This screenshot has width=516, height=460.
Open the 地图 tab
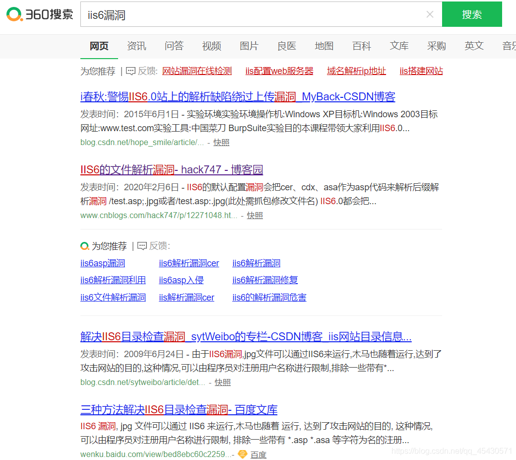point(324,46)
